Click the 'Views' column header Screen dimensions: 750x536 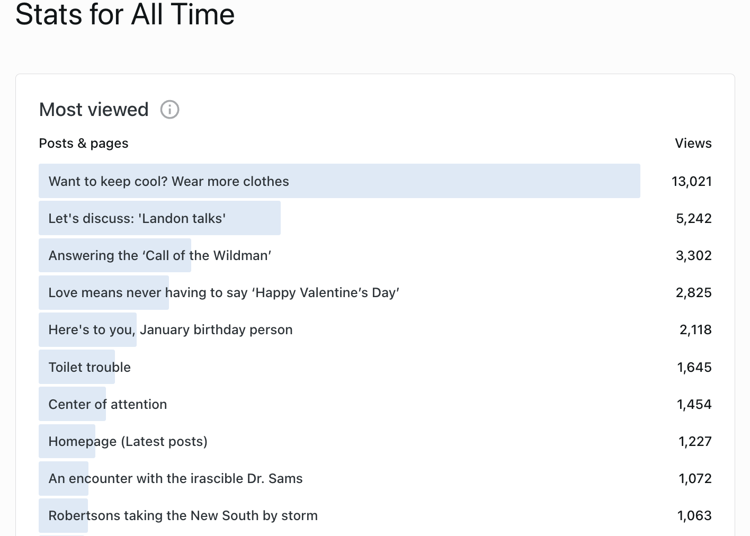coord(693,144)
